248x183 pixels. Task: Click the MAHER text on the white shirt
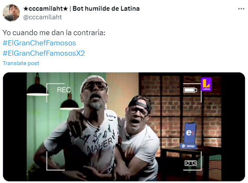coord(100,145)
